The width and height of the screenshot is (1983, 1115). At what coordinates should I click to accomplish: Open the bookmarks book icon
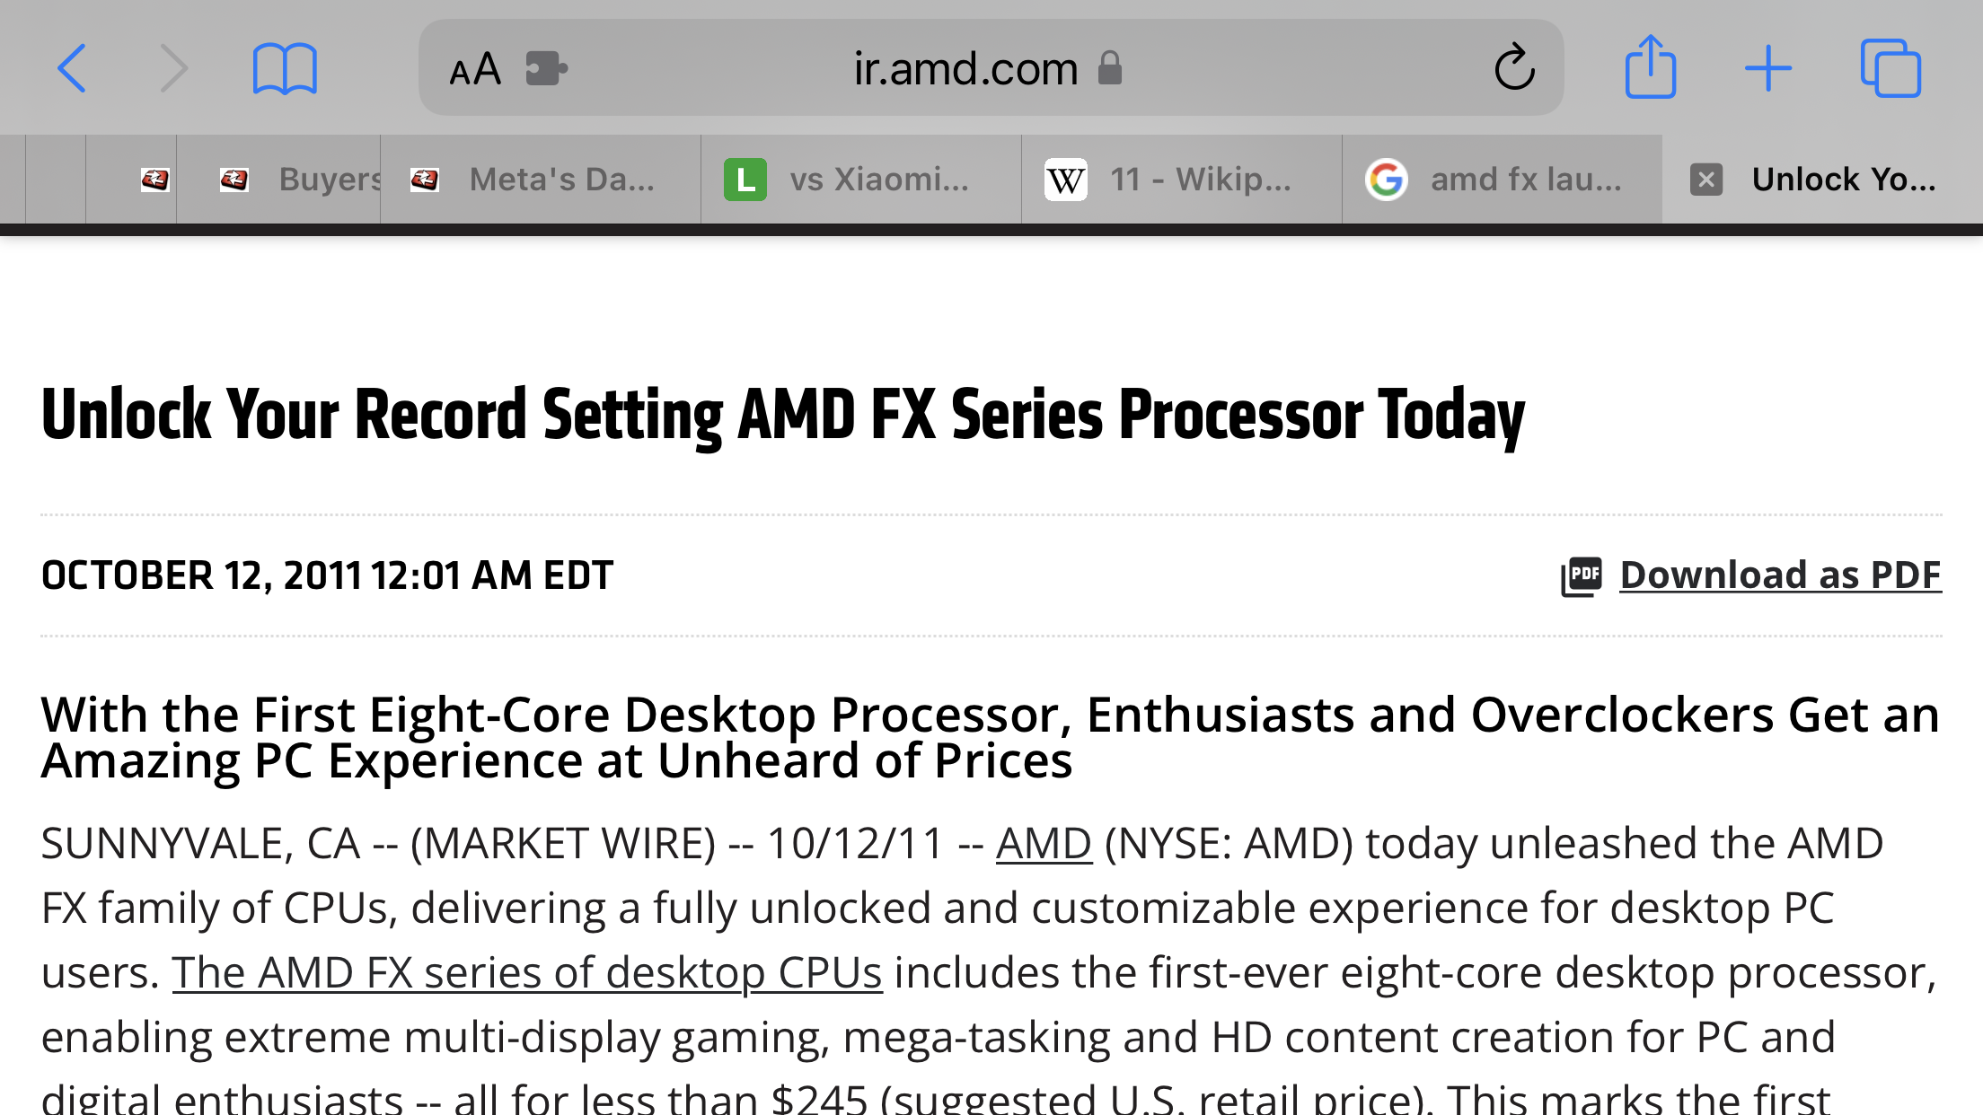pyautogui.click(x=285, y=68)
